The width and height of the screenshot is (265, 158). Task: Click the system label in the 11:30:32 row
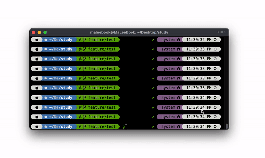click(168, 40)
